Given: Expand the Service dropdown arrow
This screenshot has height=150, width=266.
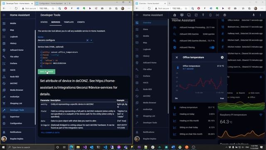Looking at the screenshot, I should point(91,40).
